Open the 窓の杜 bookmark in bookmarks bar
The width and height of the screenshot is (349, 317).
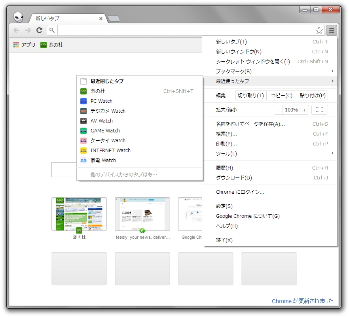coord(51,45)
